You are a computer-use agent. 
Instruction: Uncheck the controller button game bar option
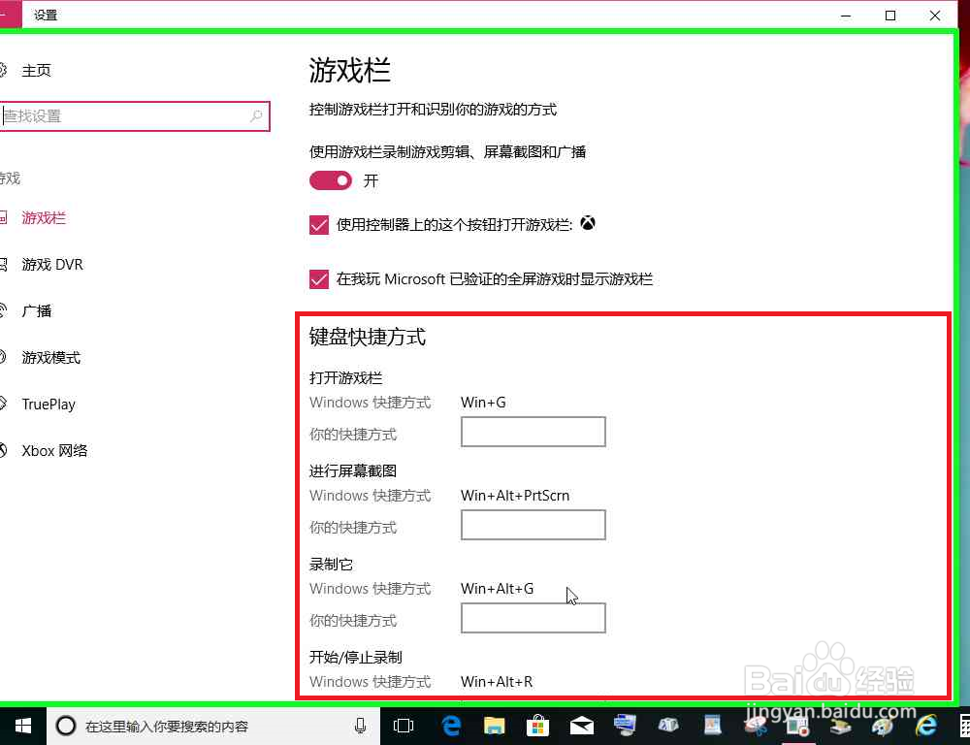pyautogui.click(x=319, y=224)
